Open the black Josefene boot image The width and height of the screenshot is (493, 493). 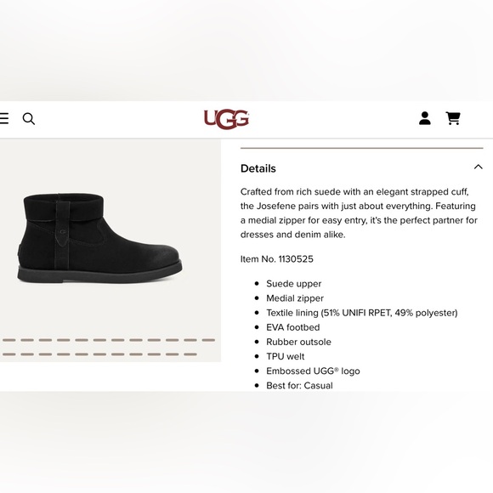tap(99, 238)
